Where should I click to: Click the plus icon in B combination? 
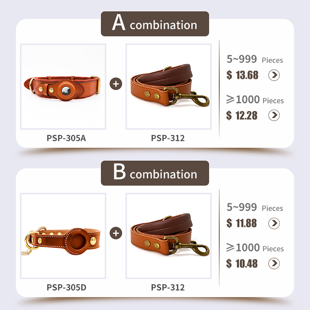pos(115,233)
